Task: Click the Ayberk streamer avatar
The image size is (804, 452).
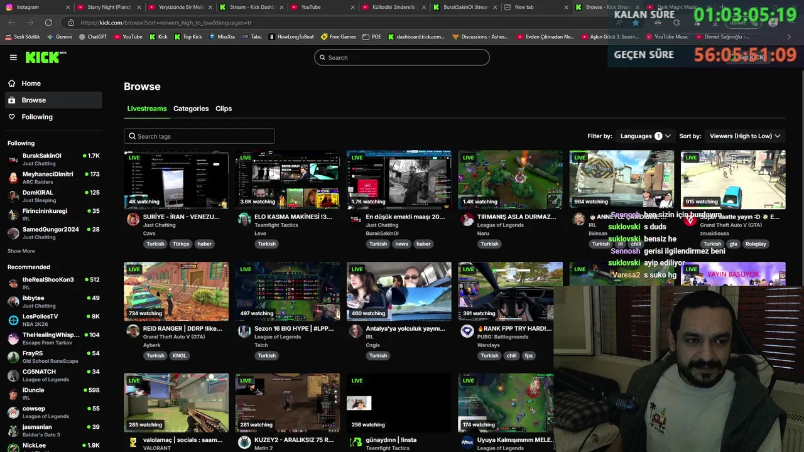Action: pyautogui.click(x=133, y=331)
